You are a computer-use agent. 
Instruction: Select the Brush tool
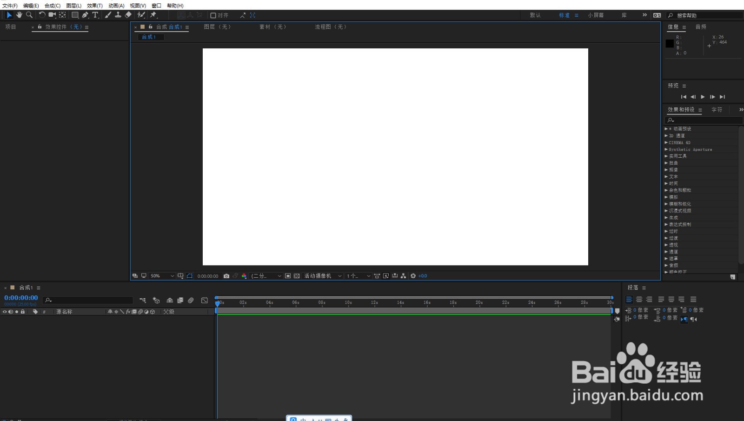coord(108,15)
